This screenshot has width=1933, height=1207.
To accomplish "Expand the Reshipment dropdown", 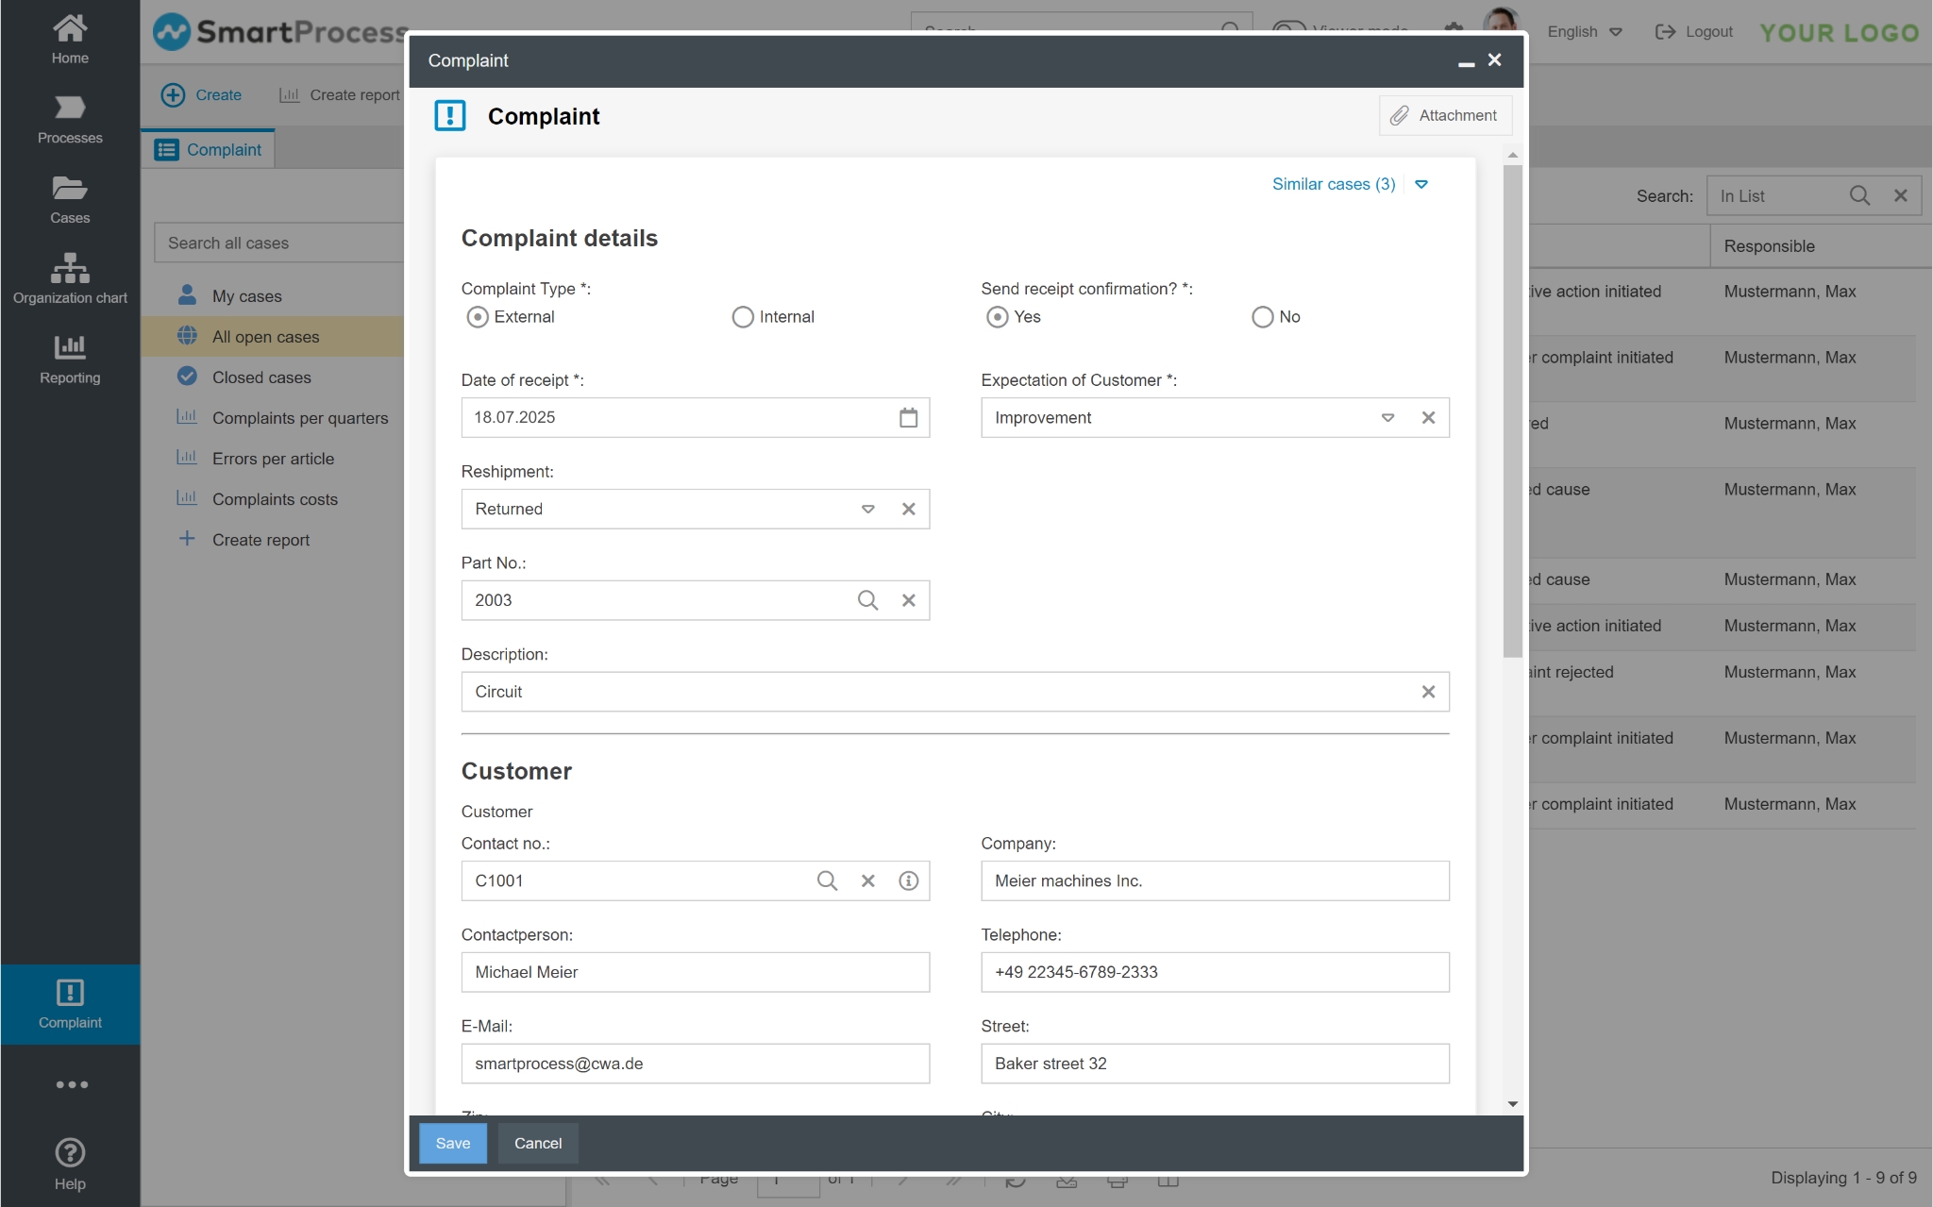I will (x=867, y=509).
